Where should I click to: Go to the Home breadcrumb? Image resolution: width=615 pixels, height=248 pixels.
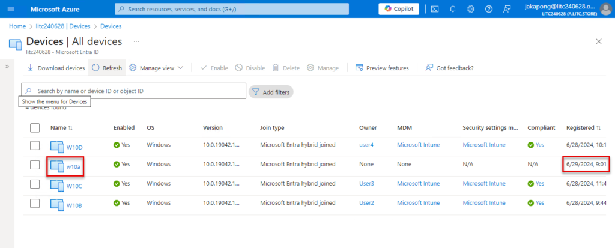[x=17, y=26]
